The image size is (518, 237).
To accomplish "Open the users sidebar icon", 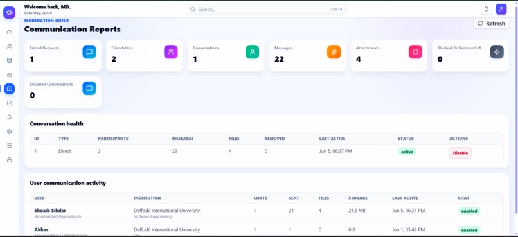I will (9, 46).
